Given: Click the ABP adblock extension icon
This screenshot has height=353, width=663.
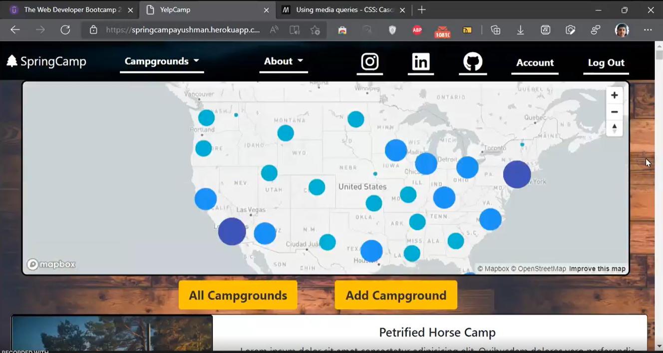Looking at the screenshot, I should 417,30.
